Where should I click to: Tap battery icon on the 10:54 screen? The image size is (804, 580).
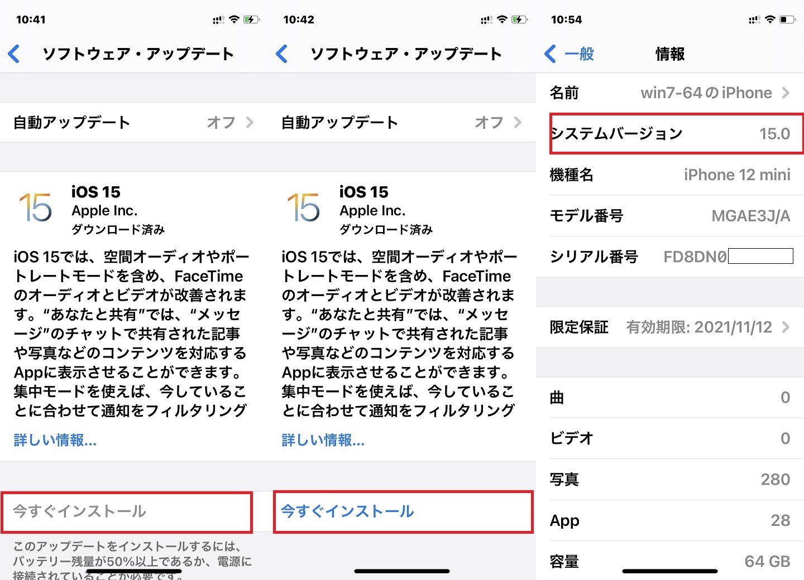pos(787,20)
